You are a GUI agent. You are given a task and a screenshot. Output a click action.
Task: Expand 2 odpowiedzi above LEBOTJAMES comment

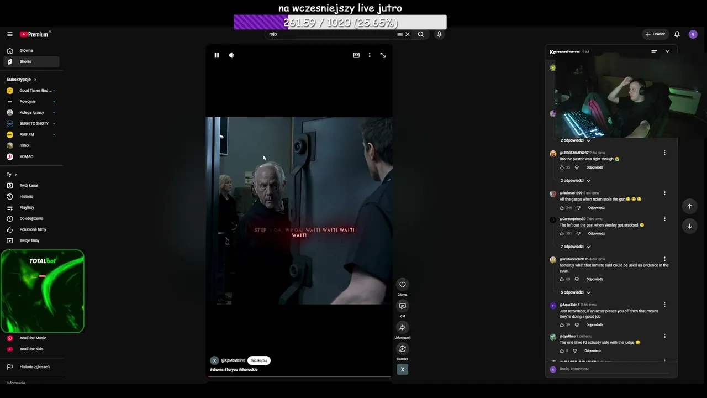point(576,140)
